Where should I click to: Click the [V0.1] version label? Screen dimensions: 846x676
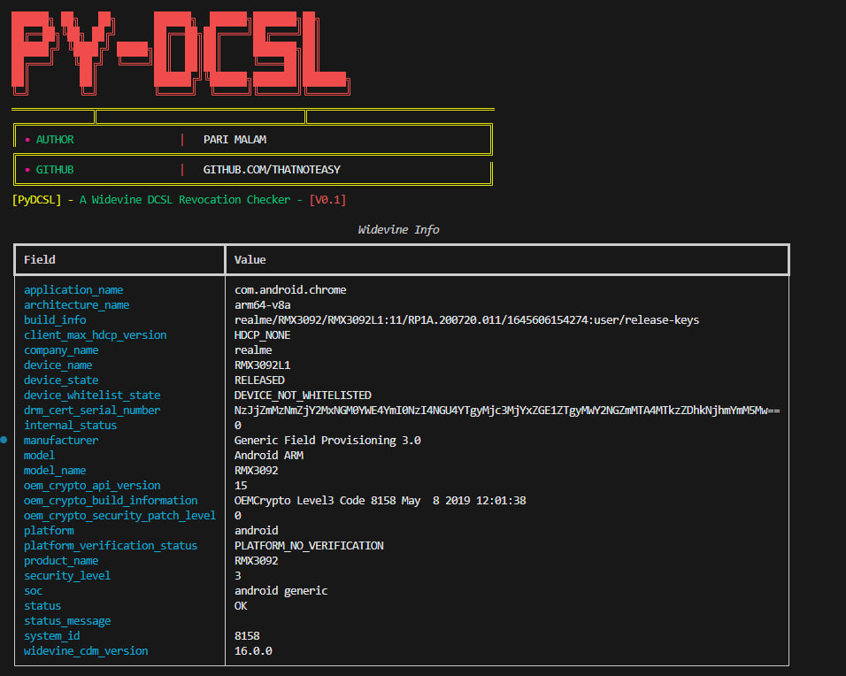[327, 200]
